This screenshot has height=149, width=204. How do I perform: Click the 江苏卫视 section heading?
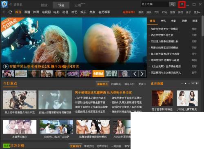pos(17,146)
